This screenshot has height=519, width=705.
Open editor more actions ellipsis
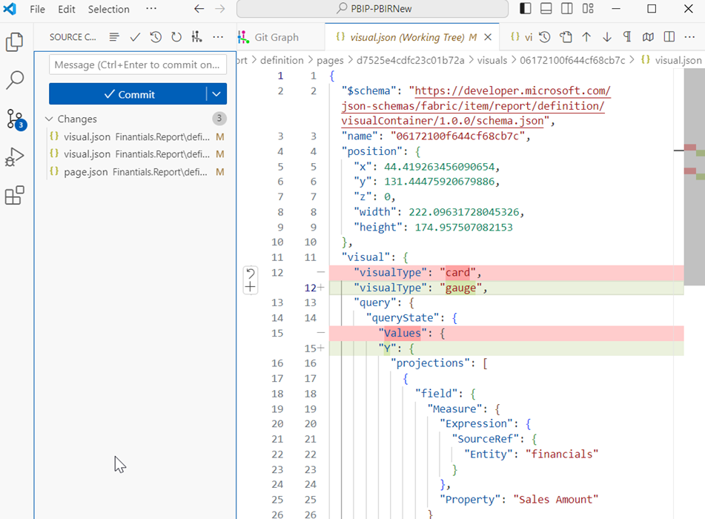coord(689,37)
